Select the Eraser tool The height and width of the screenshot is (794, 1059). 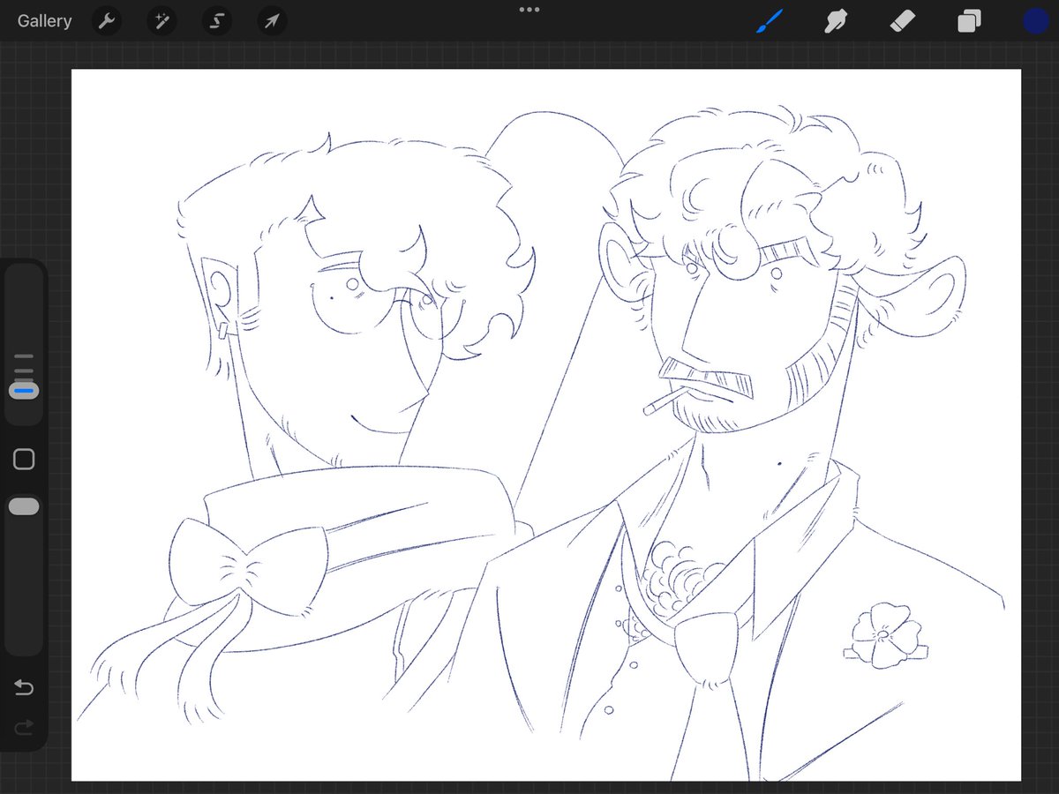point(902,20)
